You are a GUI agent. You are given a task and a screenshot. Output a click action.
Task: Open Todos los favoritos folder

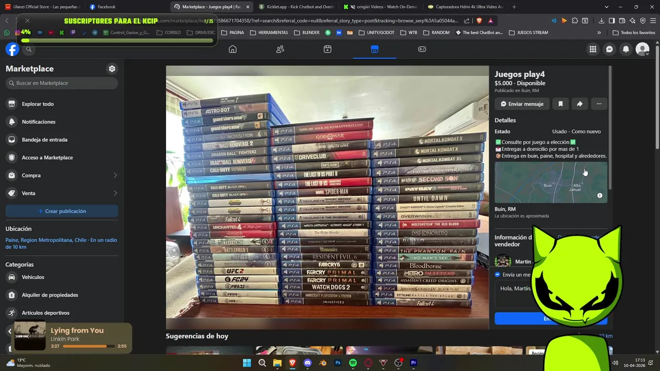634,32
